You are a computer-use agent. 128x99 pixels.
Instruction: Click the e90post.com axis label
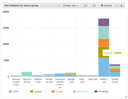38,81
